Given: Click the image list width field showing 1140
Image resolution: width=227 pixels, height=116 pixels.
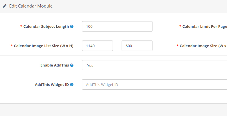Looking at the screenshot, I should pyautogui.click(x=97, y=46).
